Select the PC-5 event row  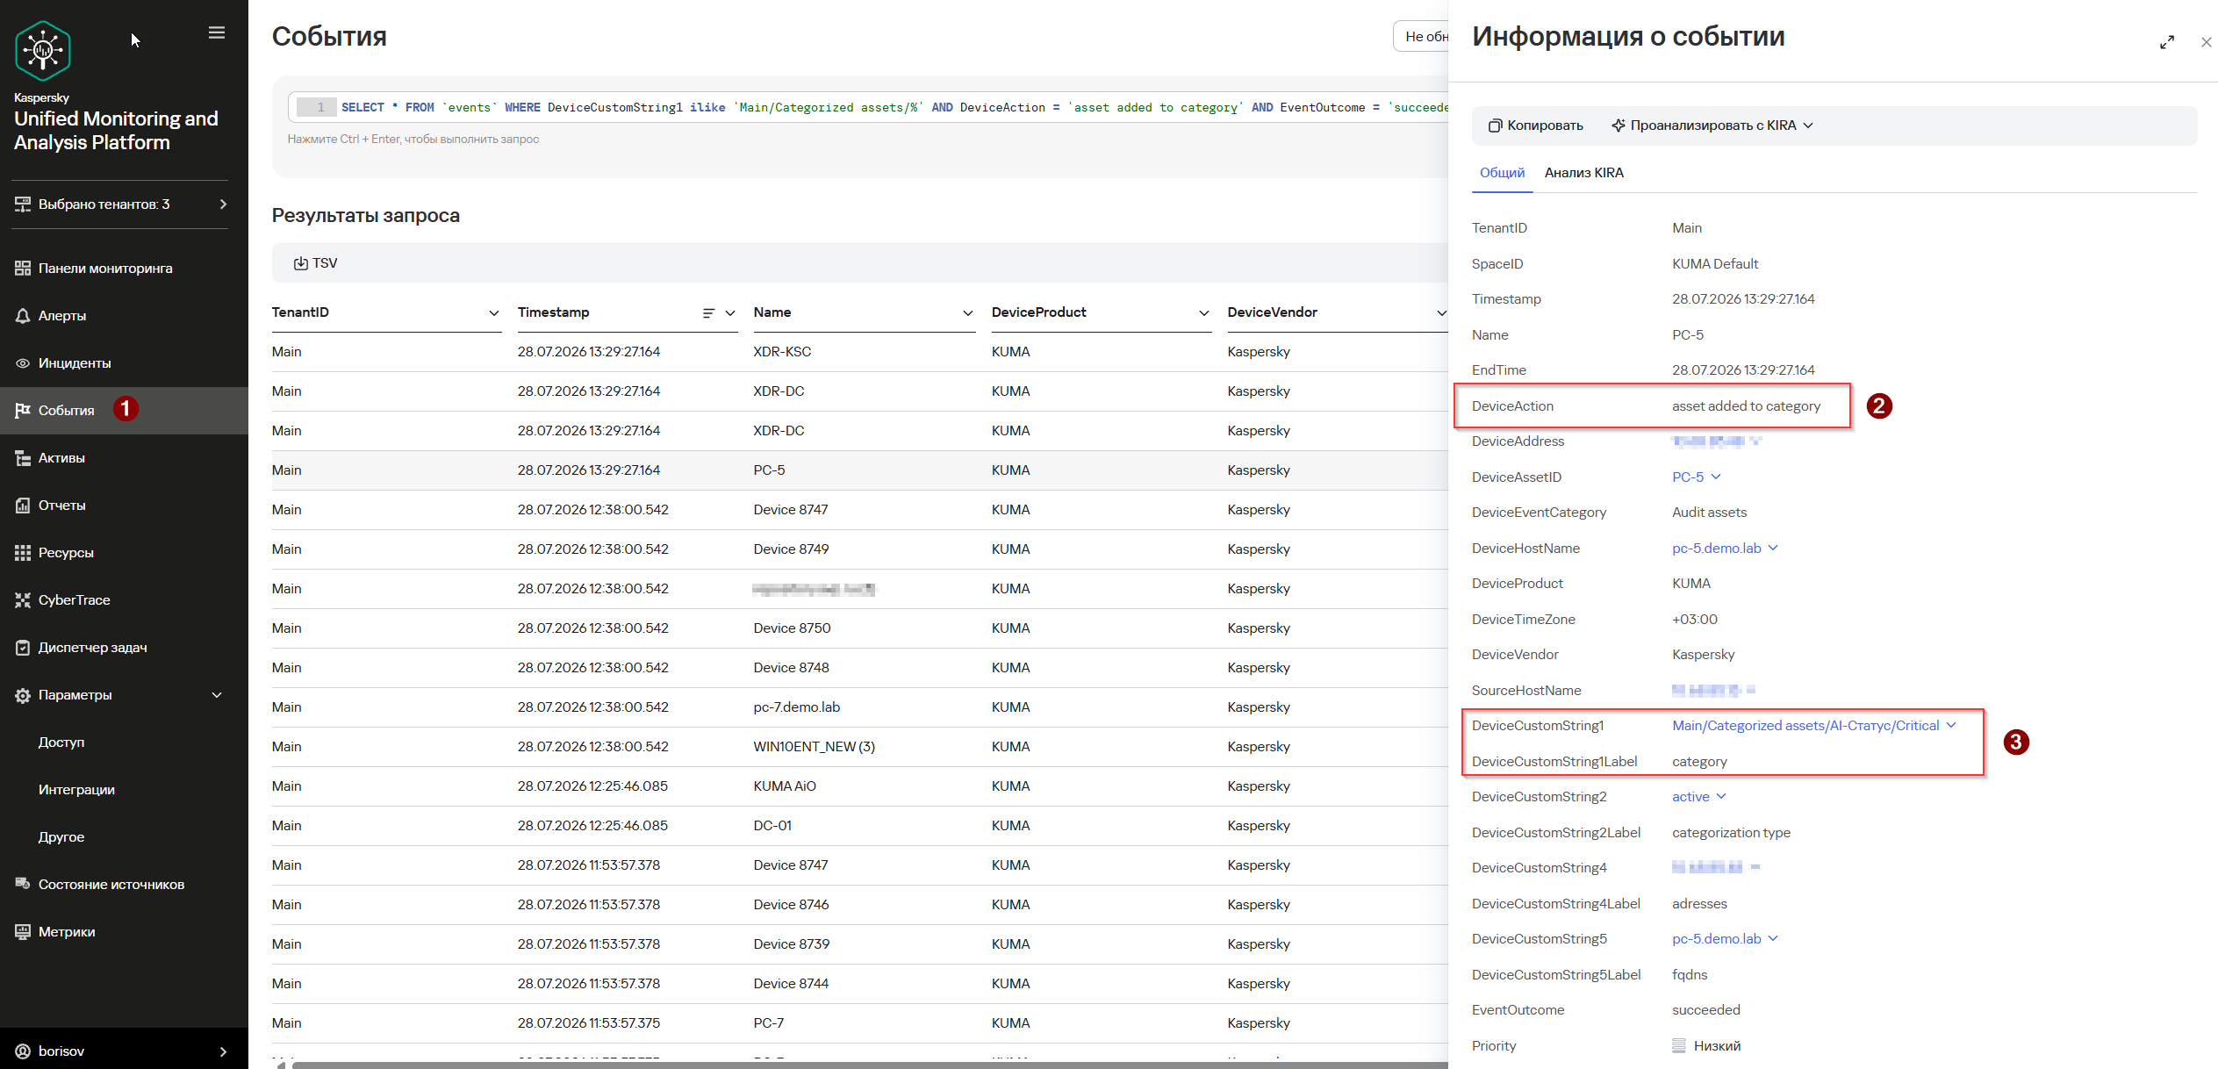tap(859, 470)
